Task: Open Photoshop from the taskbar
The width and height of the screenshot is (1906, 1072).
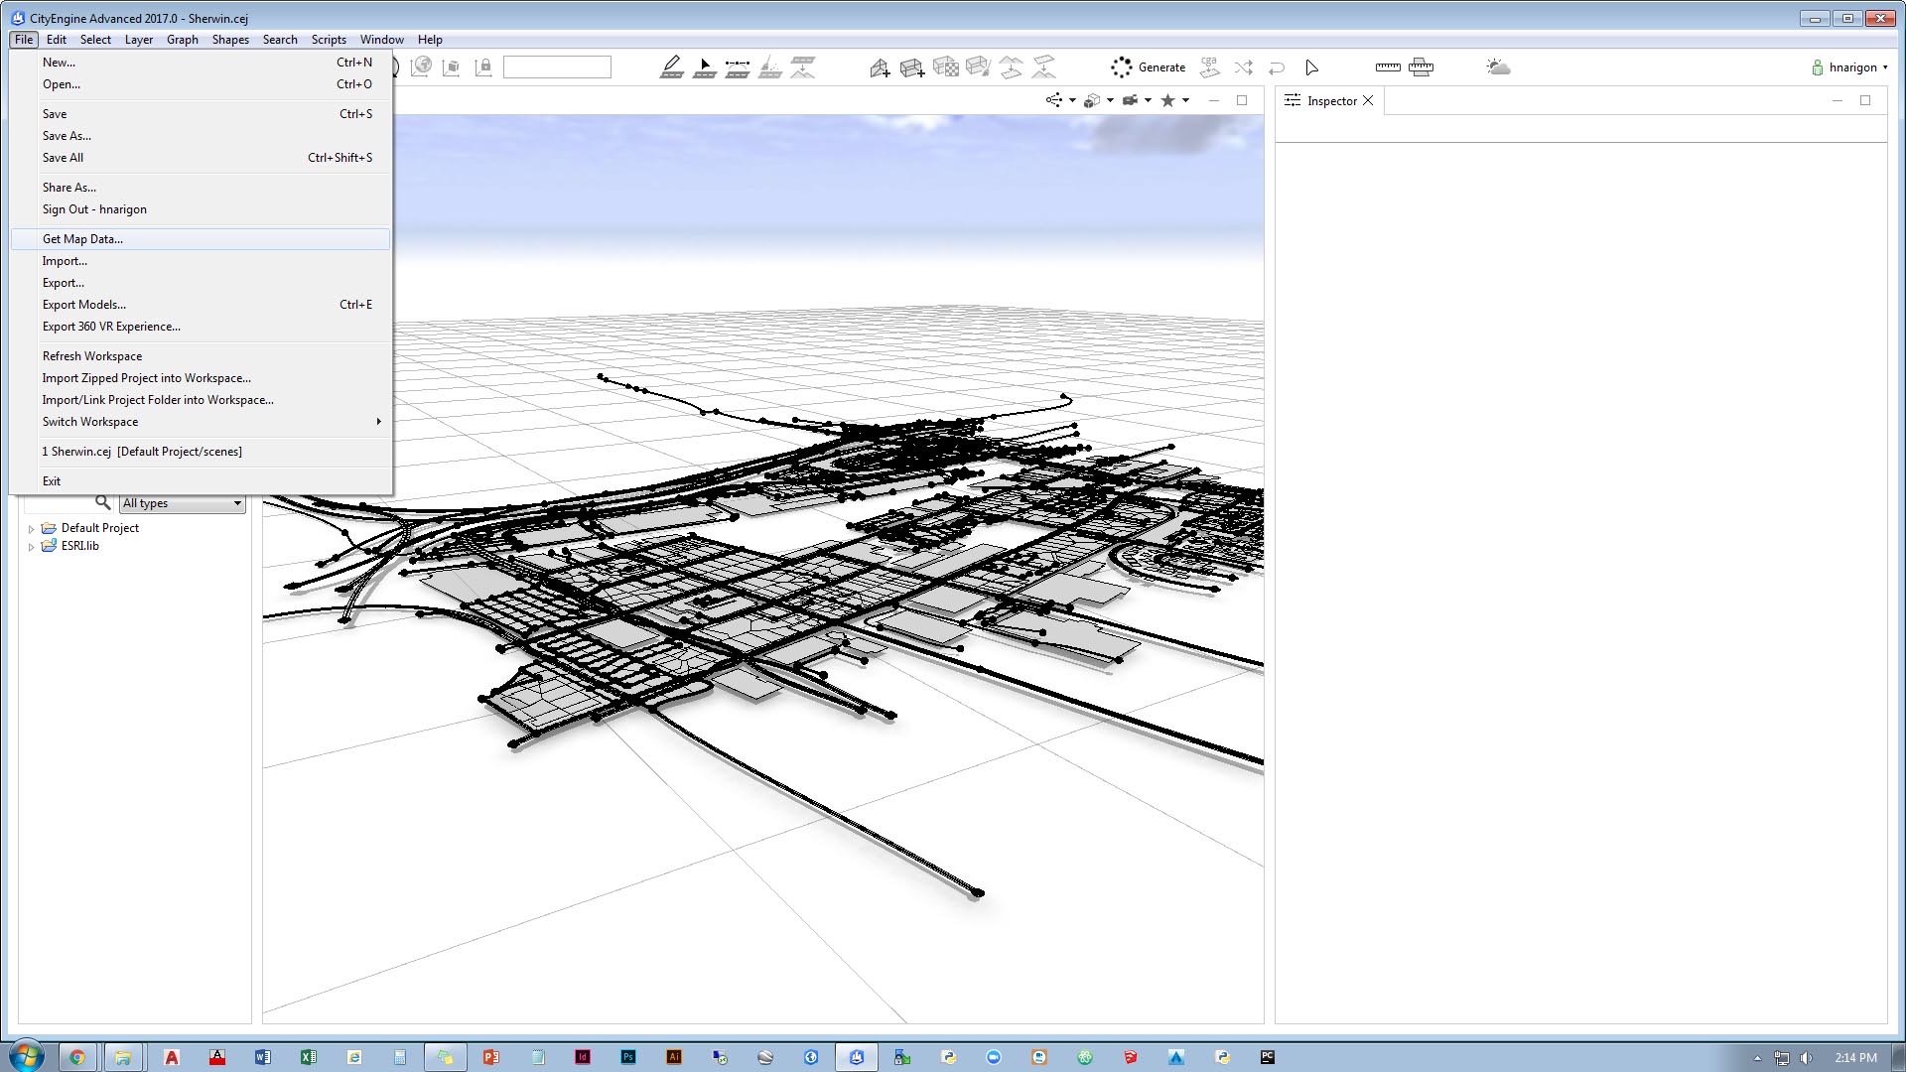Action: click(x=628, y=1057)
